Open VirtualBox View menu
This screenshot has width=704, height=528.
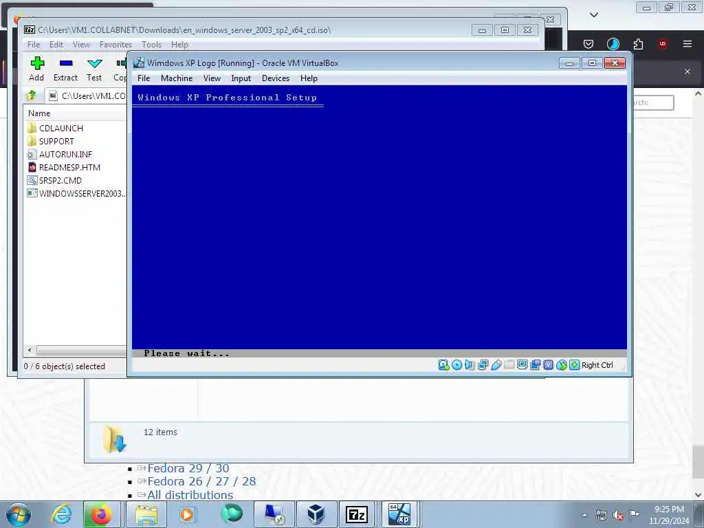(212, 78)
